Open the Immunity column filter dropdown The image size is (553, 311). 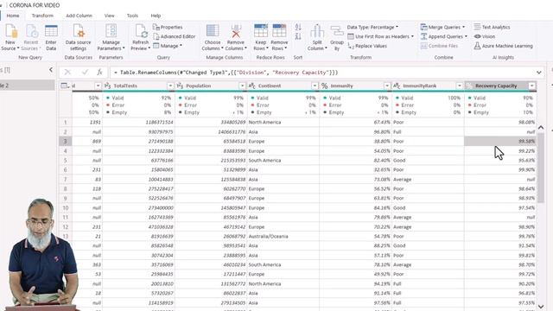click(x=387, y=86)
